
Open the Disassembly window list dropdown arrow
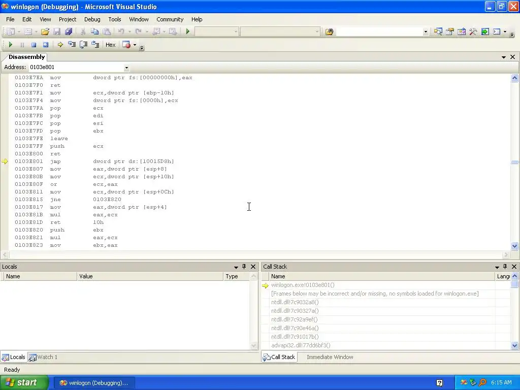coord(503,57)
